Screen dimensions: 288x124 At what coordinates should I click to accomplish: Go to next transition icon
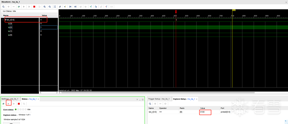(86, 7)
